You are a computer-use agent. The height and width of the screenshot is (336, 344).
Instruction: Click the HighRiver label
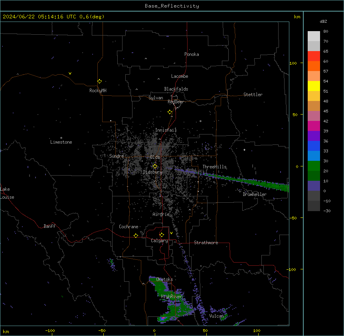172,296
